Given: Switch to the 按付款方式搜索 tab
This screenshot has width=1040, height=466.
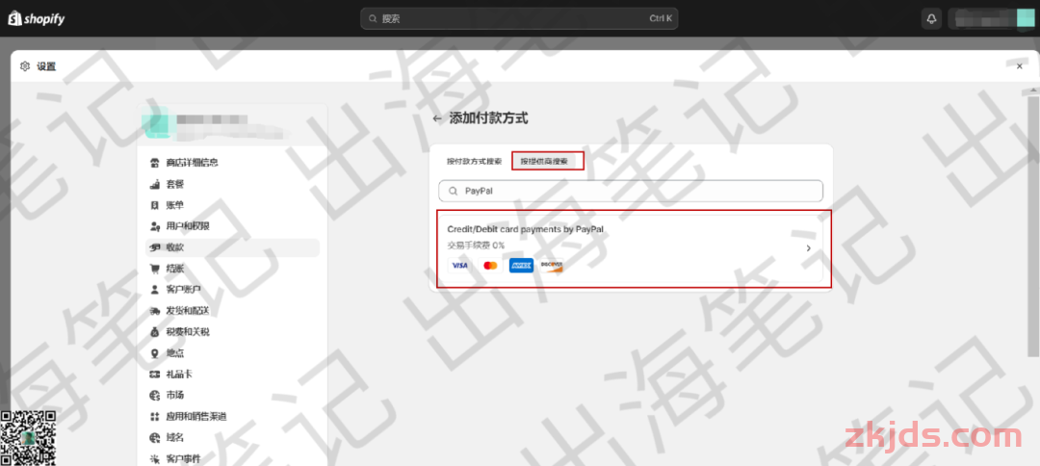Looking at the screenshot, I should click(474, 161).
